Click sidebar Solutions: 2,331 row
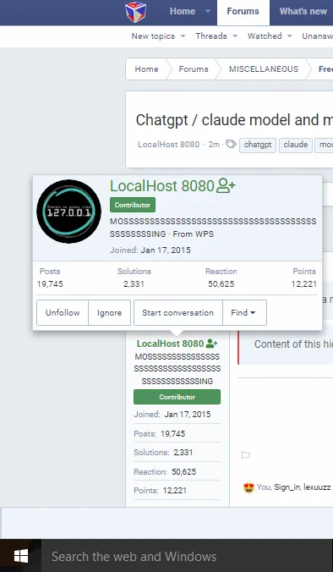The height and width of the screenshot is (572, 333). (177, 453)
